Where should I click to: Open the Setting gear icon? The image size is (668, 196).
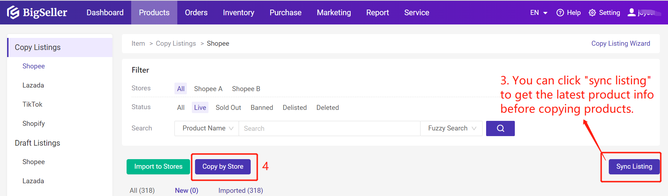click(592, 13)
